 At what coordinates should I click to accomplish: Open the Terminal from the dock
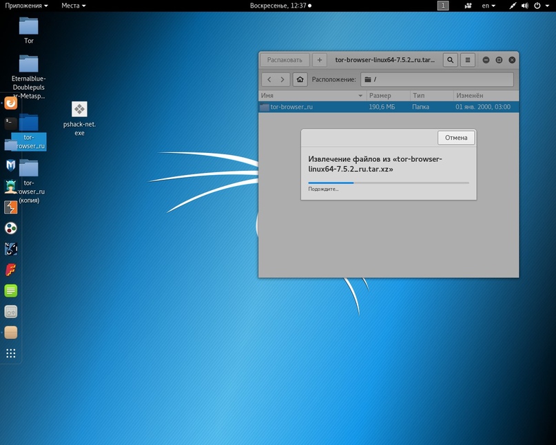[x=10, y=123]
